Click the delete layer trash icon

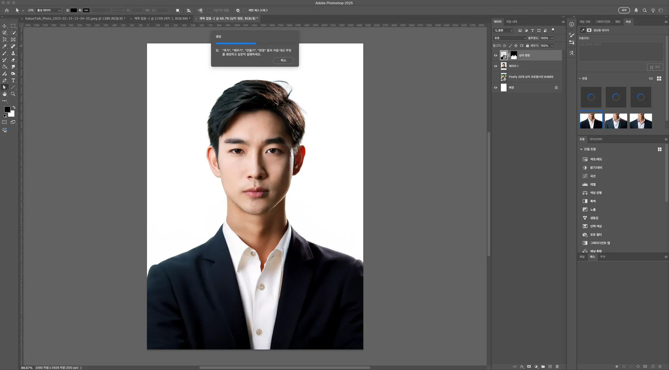pyautogui.click(x=557, y=366)
